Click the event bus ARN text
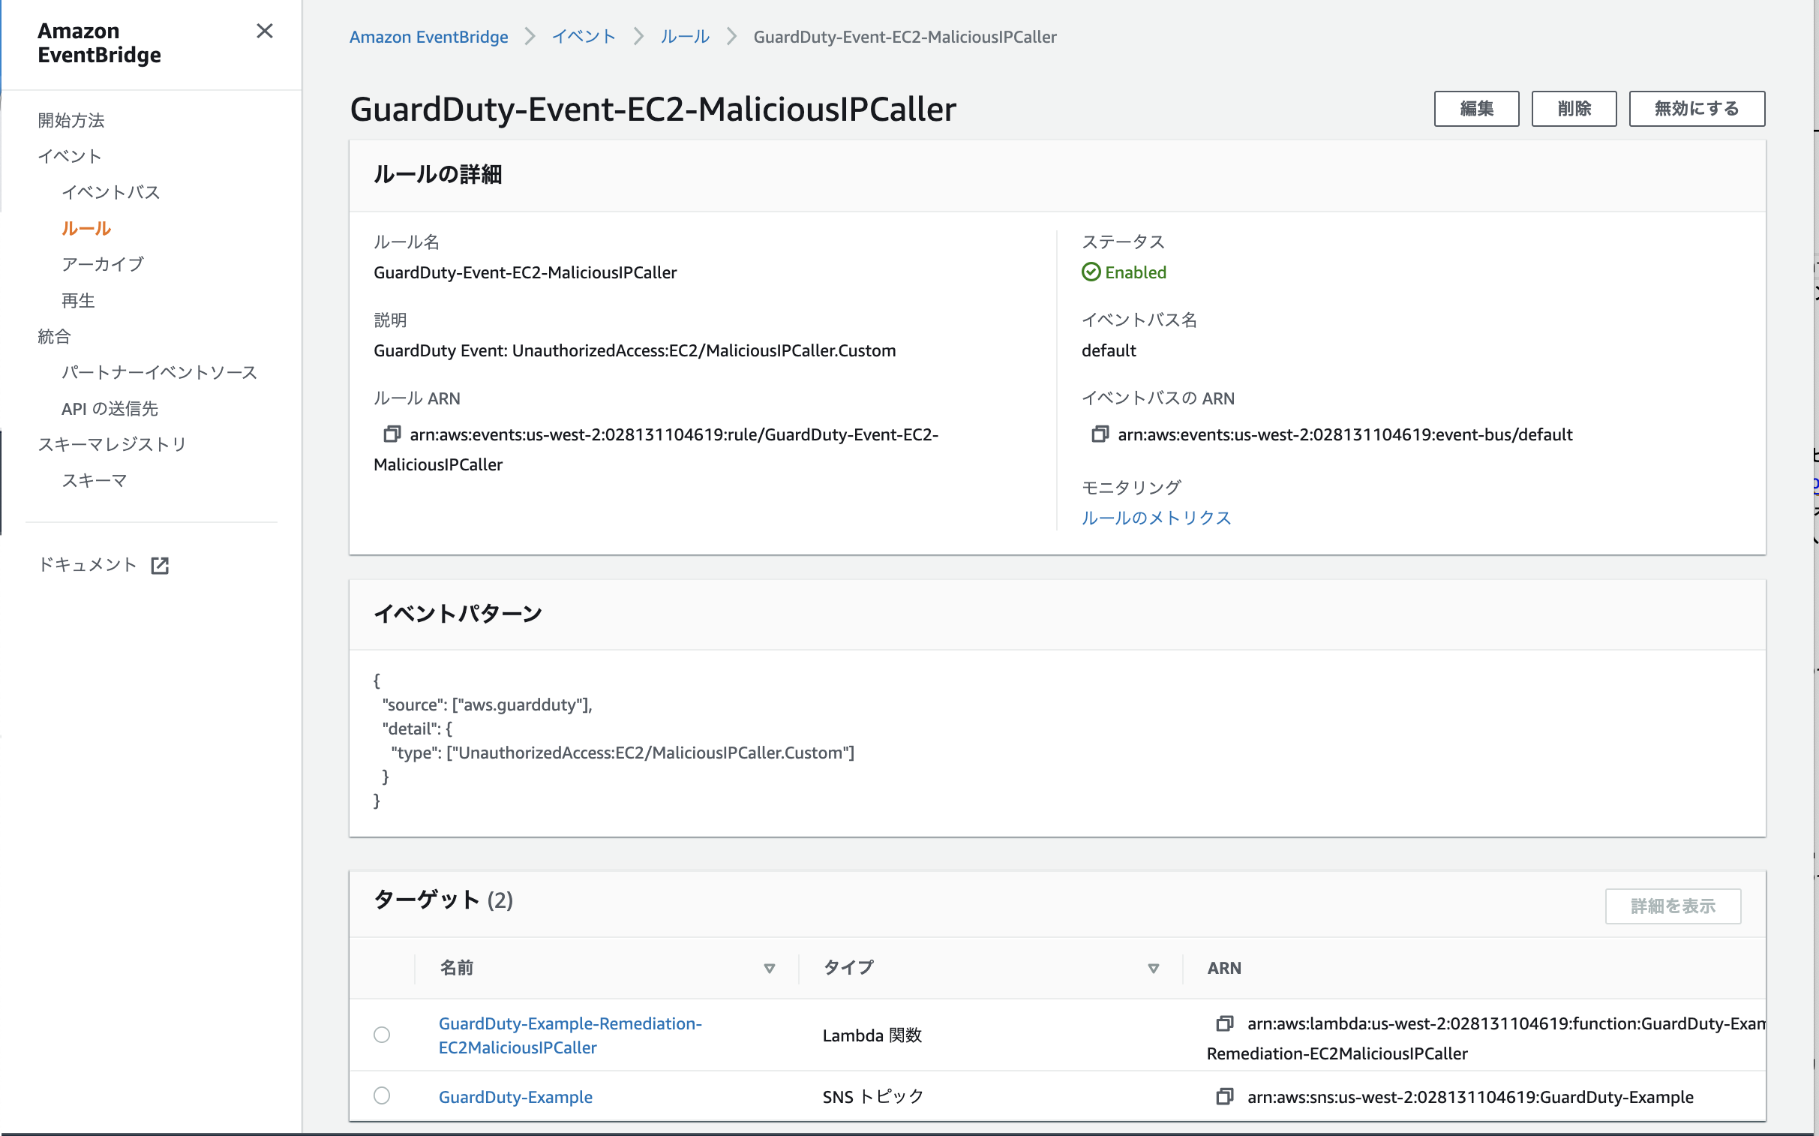The width and height of the screenshot is (1819, 1136). click(1344, 434)
